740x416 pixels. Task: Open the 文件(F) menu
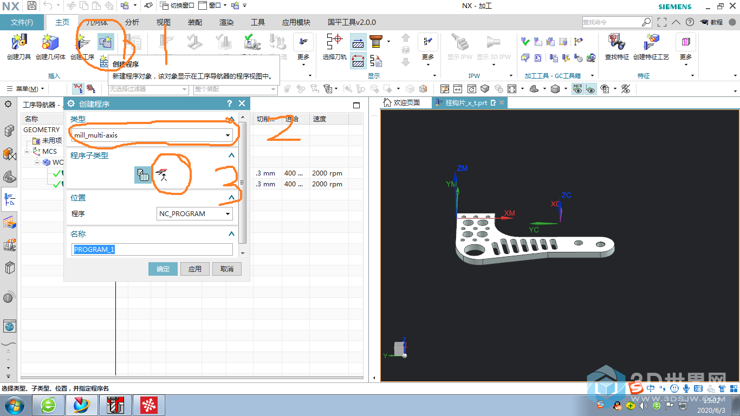tap(22, 22)
